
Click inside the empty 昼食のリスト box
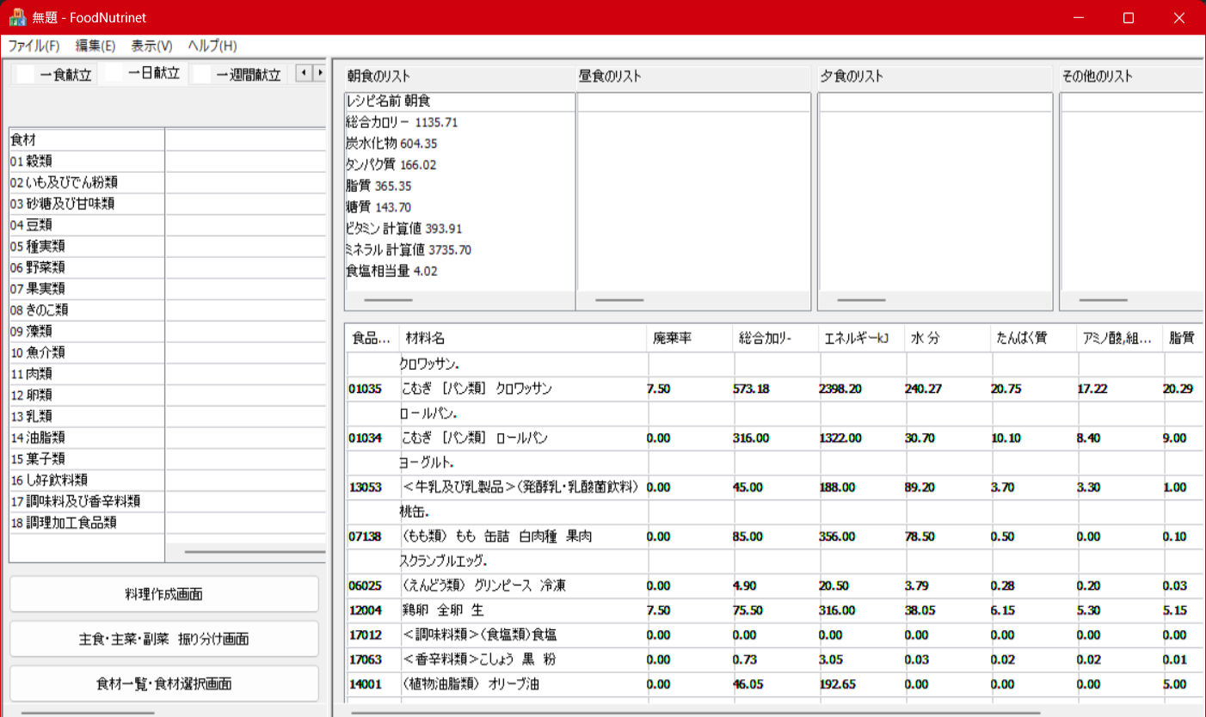pos(693,202)
